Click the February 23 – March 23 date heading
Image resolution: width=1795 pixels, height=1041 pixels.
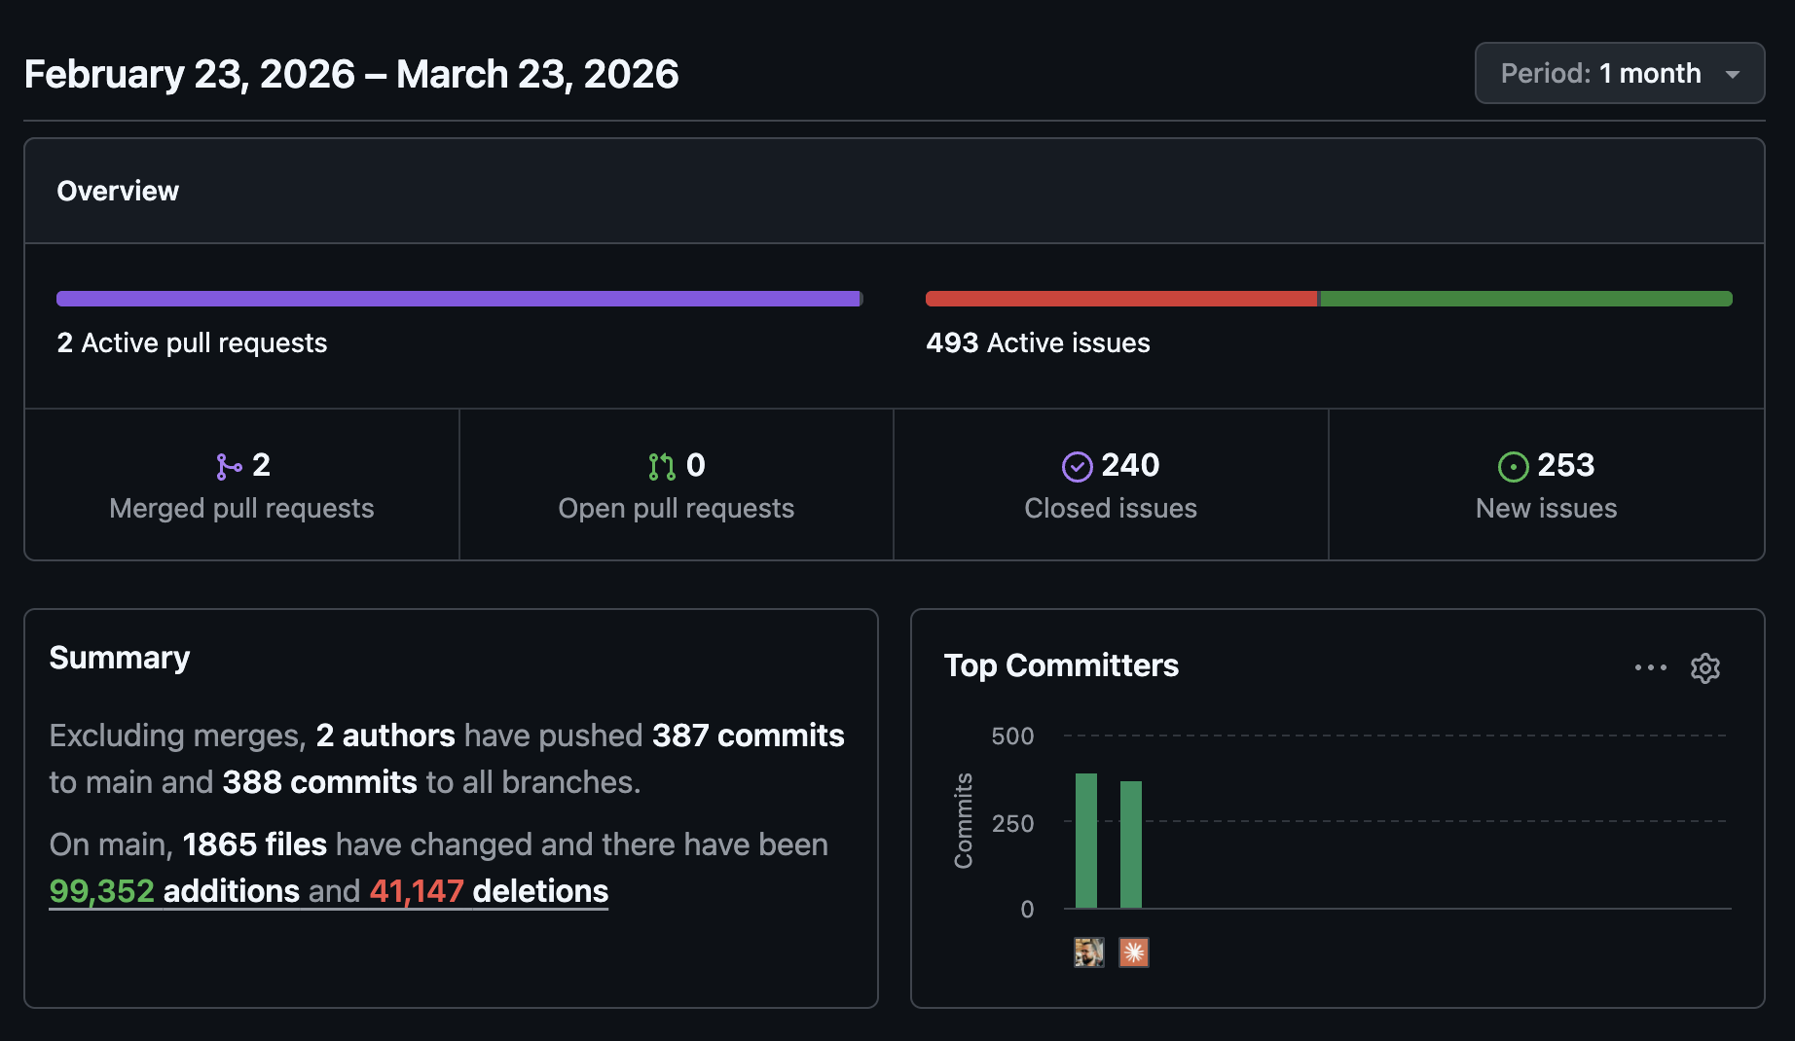point(351,74)
